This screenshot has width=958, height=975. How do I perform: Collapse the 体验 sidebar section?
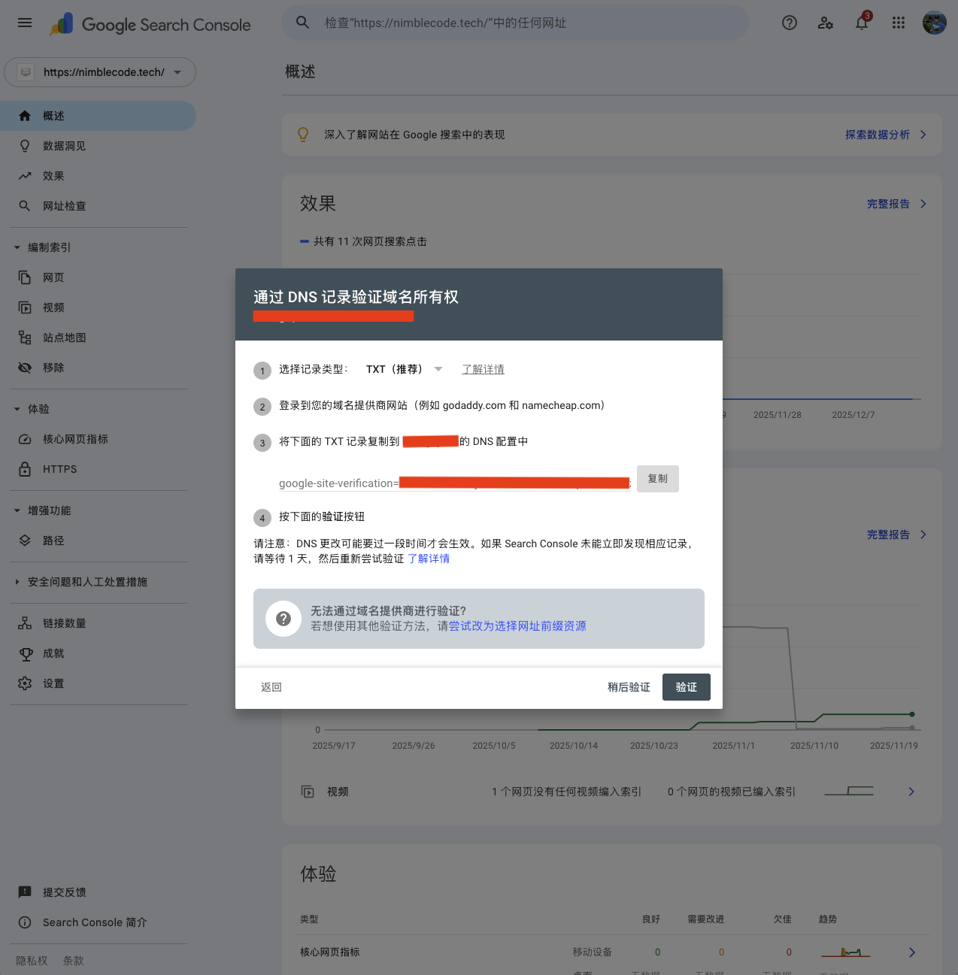(x=17, y=409)
